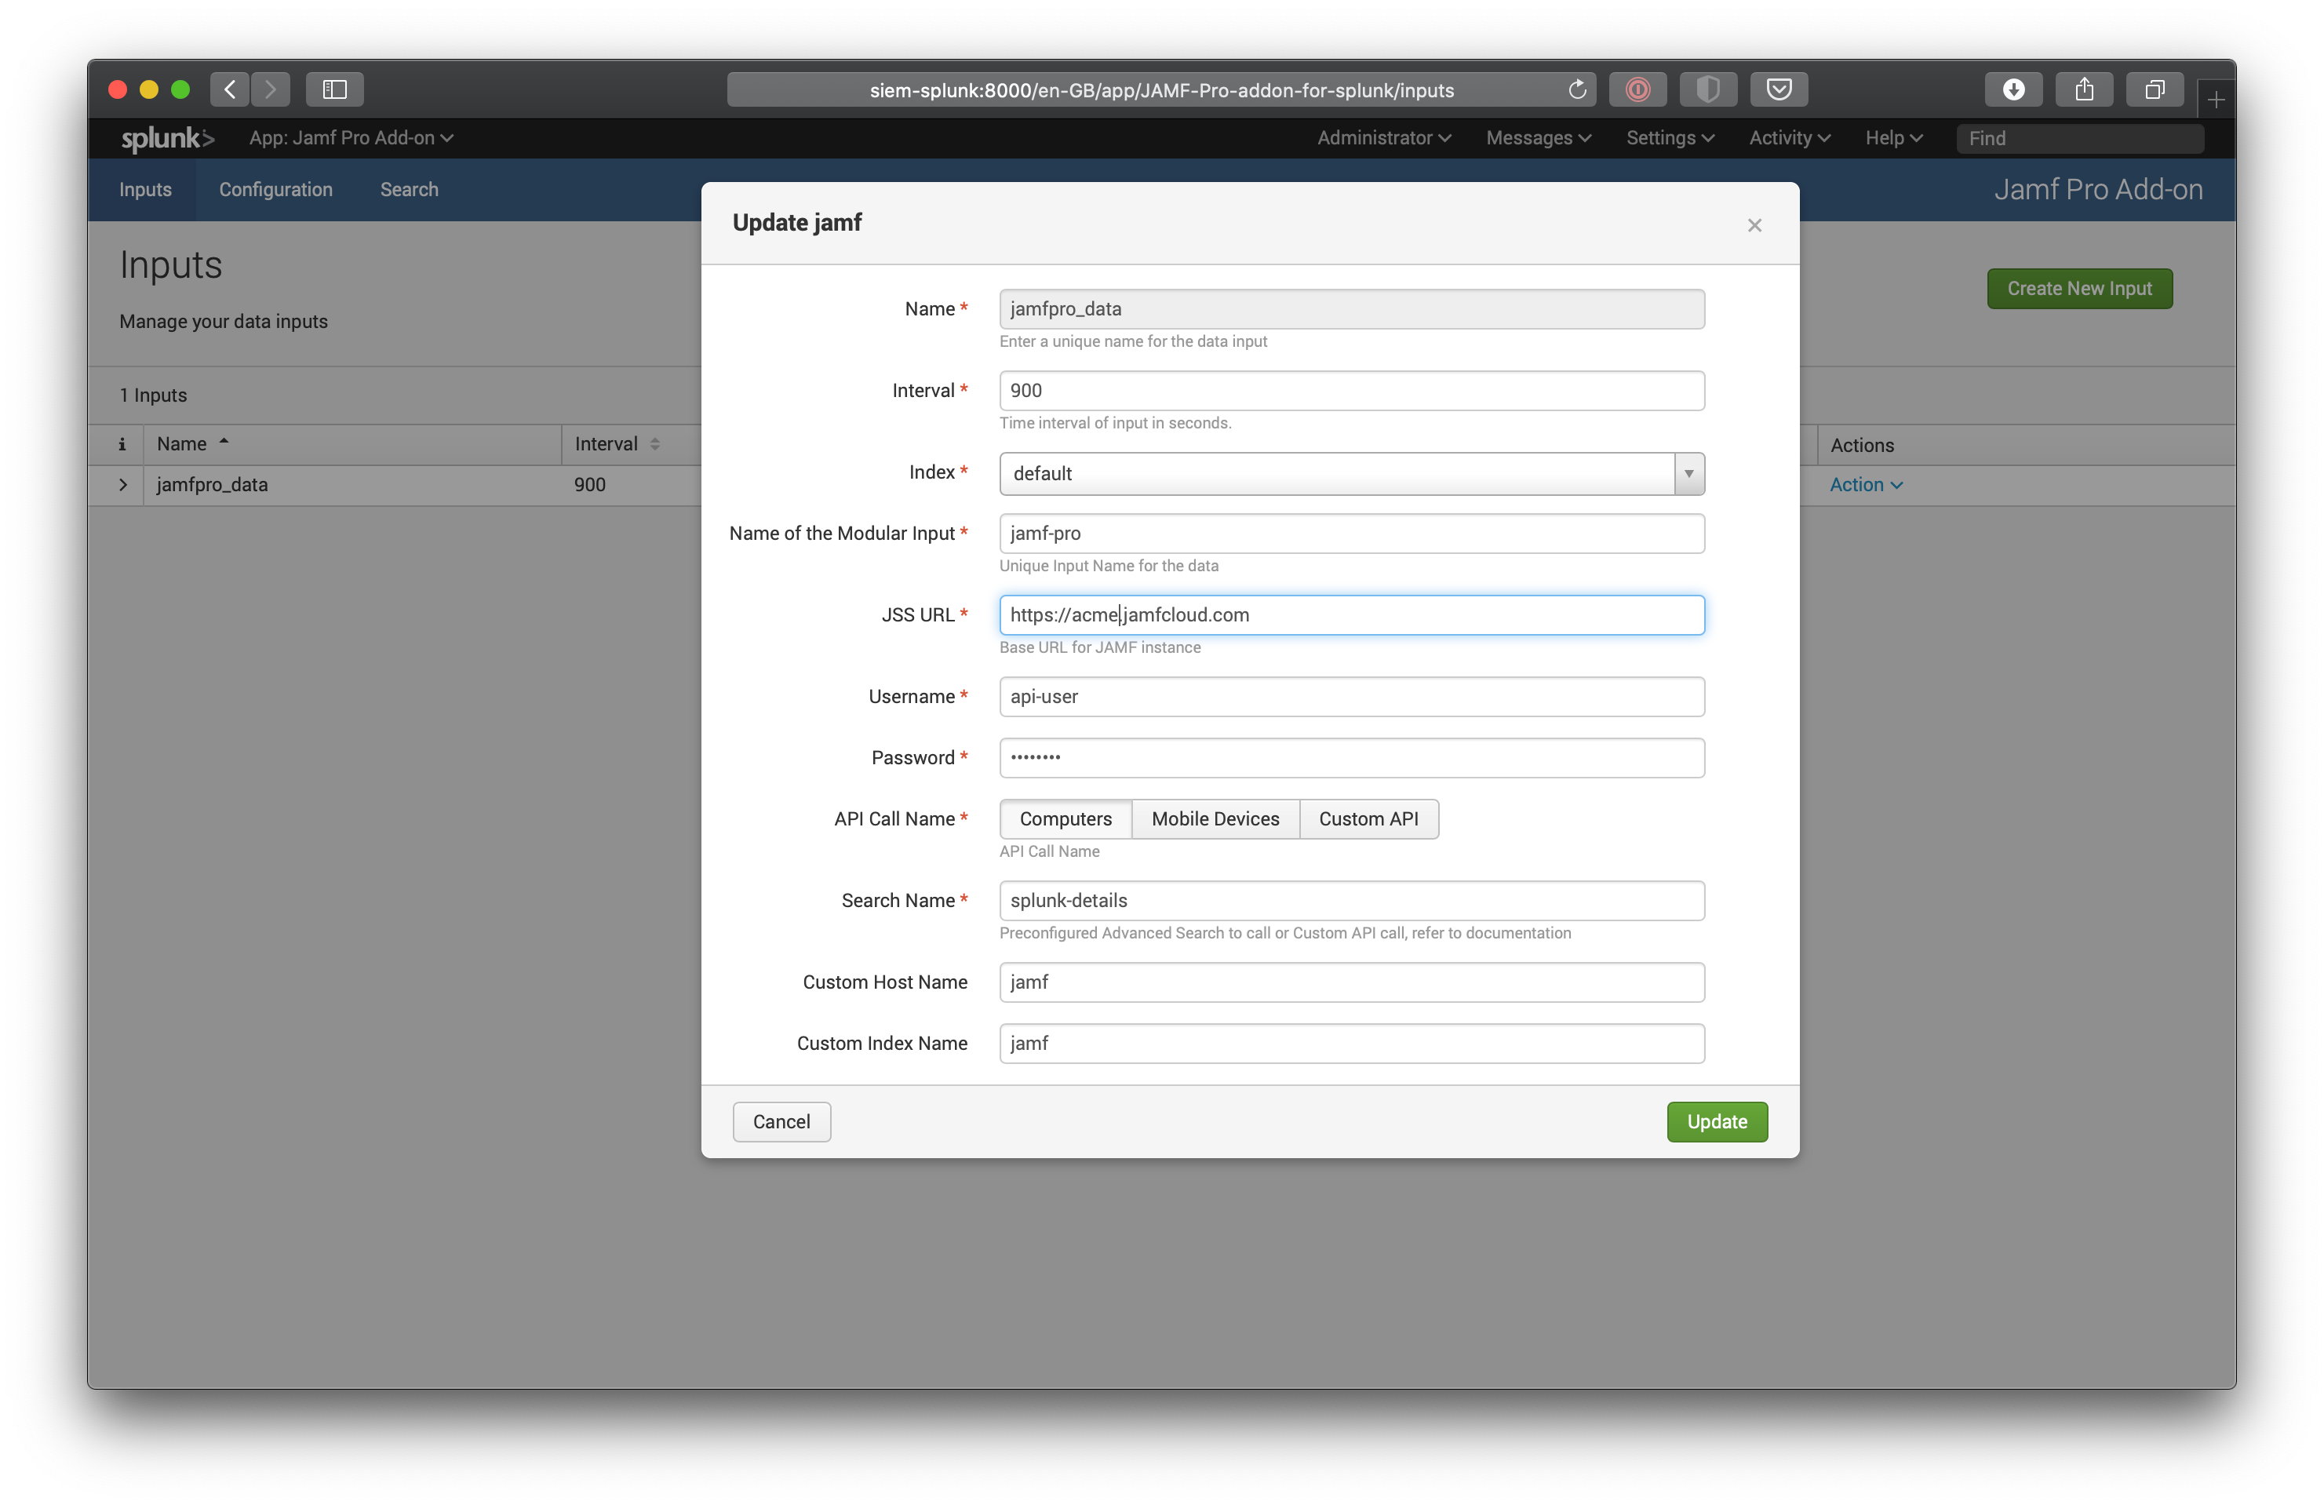Open the Index dropdown showing default
Image resolution: width=2324 pixels, height=1505 pixels.
click(x=1350, y=474)
